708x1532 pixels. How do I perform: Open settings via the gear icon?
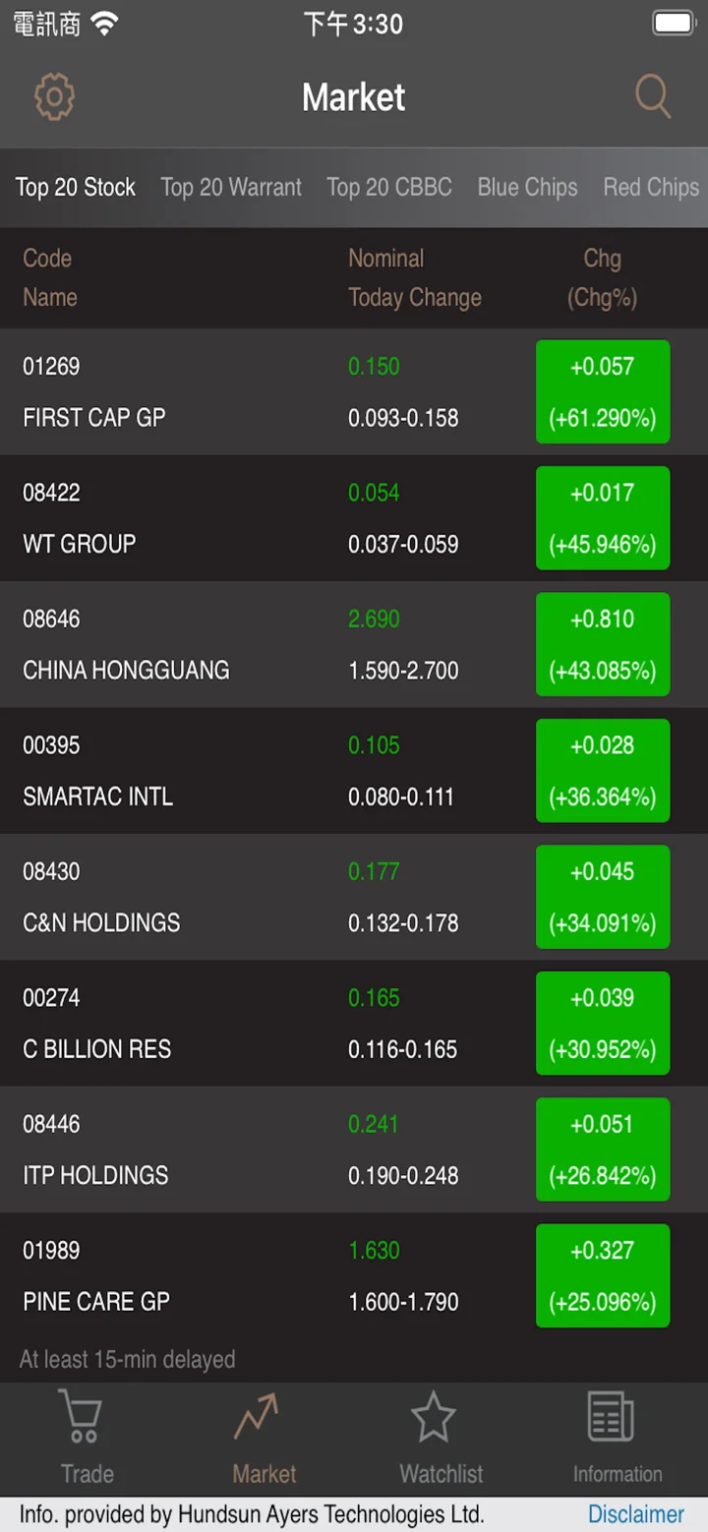(x=54, y=96)
